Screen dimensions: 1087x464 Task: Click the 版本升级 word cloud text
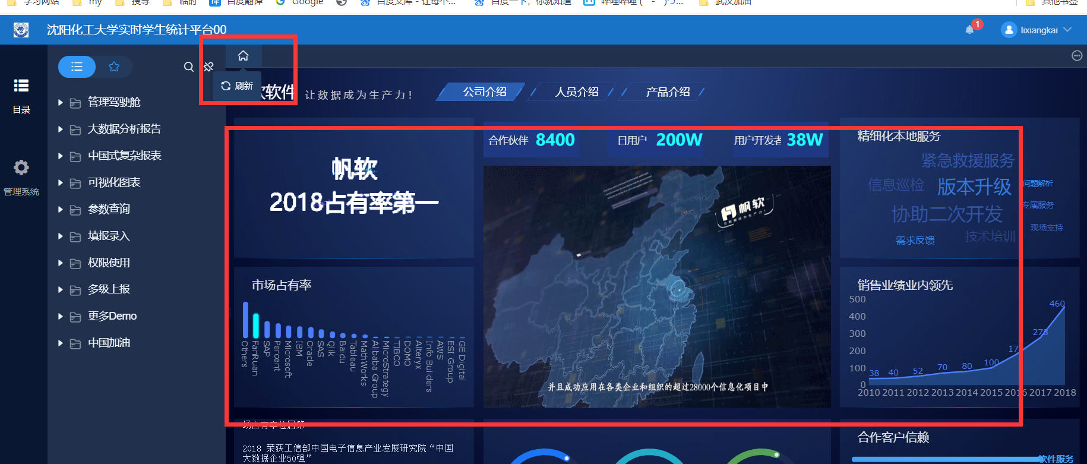pyautogui.click(x=974, y=187)
